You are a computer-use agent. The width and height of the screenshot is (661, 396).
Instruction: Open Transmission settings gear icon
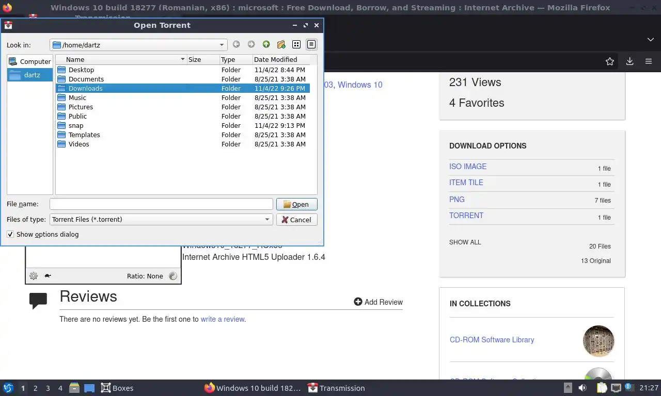(34, 276)
